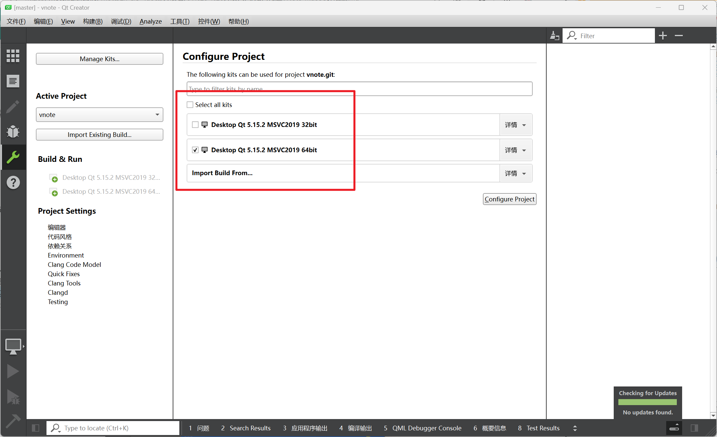
Task: Open Environment project settings
Action: pos(66,255)
